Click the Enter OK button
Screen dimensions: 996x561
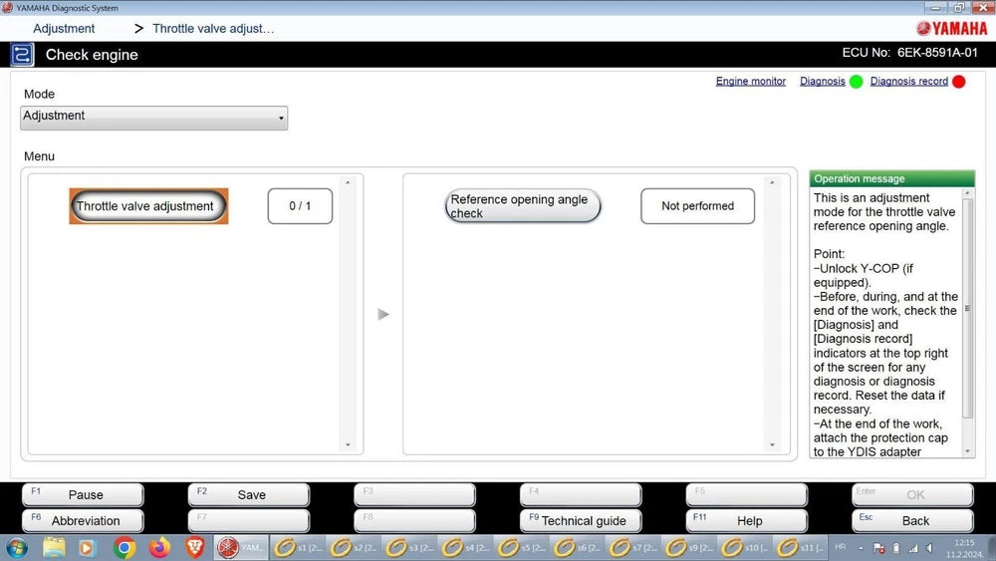(912, 494)
